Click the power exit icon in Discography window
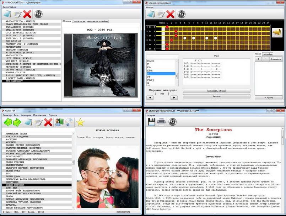This screenshot has height=216, width=286. [38, 14]
